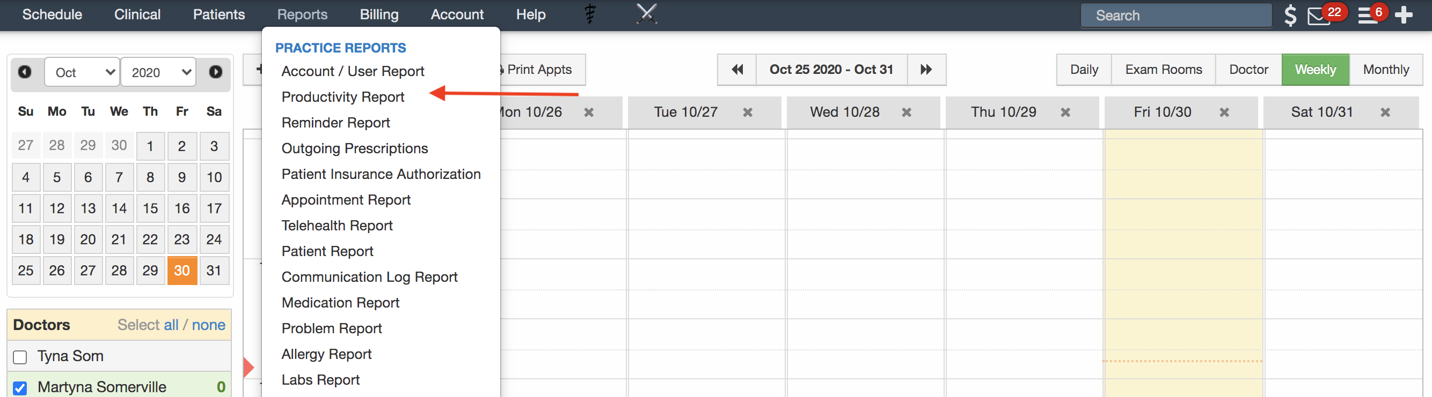Choose Problem Report
The image size is (1432, 397).
point(331,328)
